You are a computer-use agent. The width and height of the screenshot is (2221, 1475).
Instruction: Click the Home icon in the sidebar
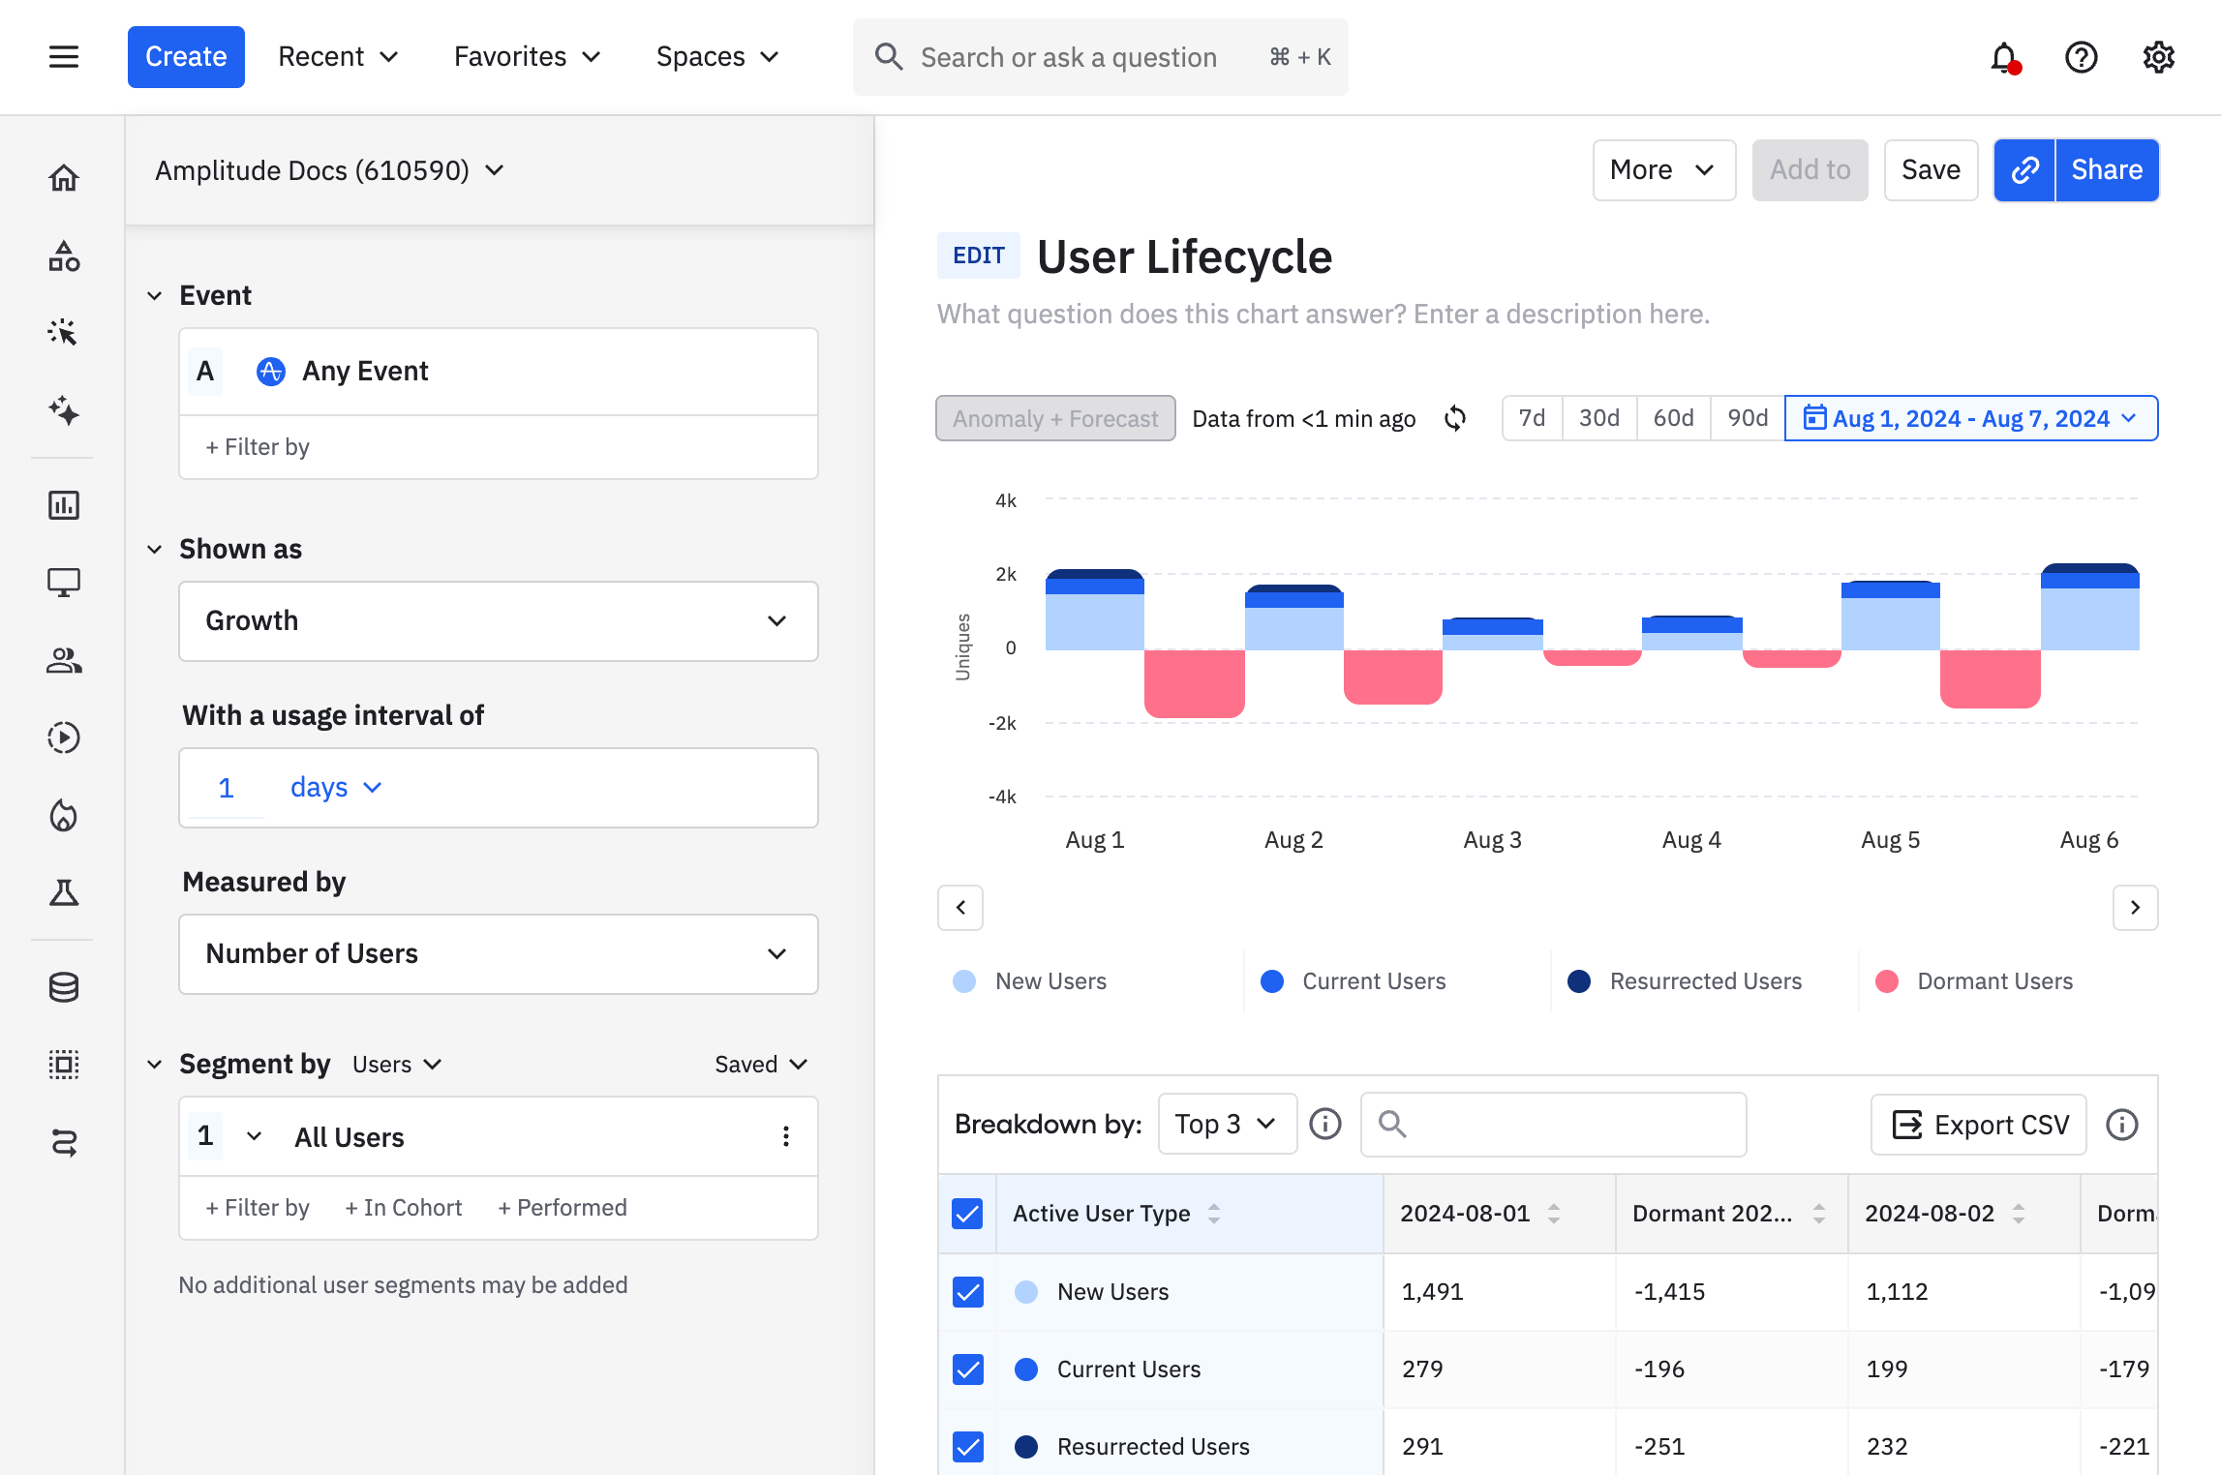click(x=64, y=178)
